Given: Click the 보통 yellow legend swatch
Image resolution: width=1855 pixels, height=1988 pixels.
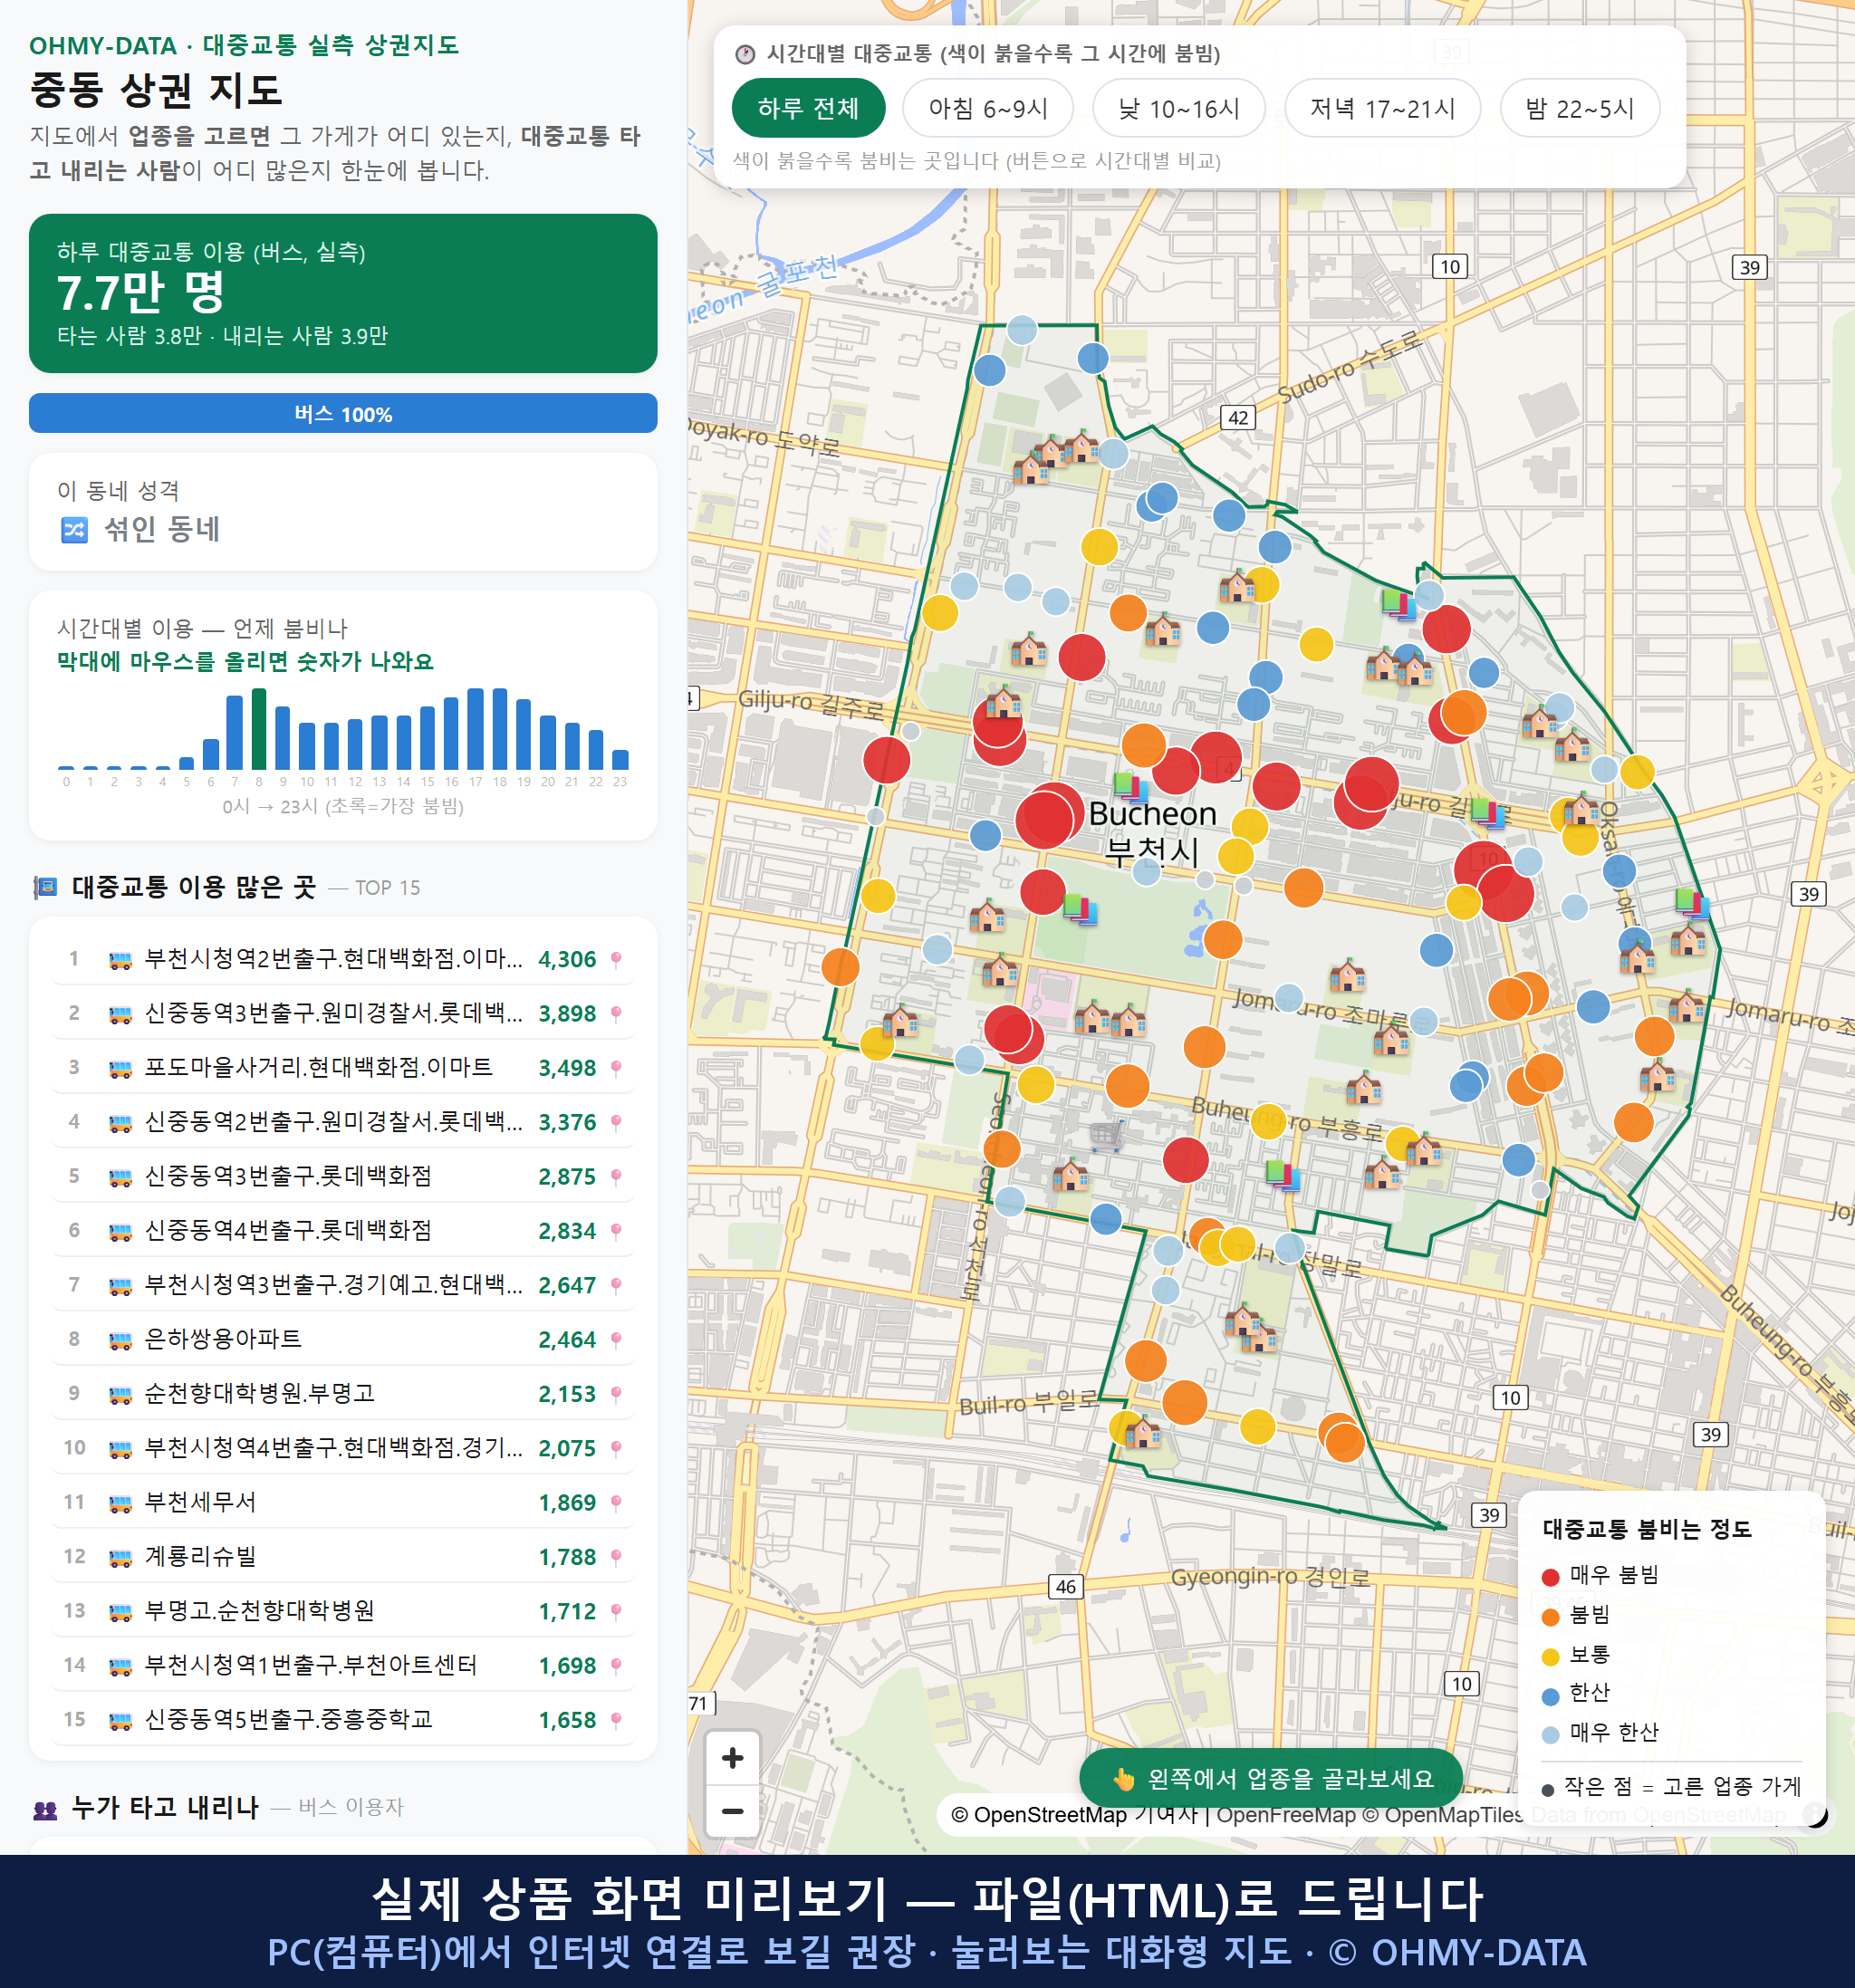Looking at the screenshot, I should 1551,1657.
